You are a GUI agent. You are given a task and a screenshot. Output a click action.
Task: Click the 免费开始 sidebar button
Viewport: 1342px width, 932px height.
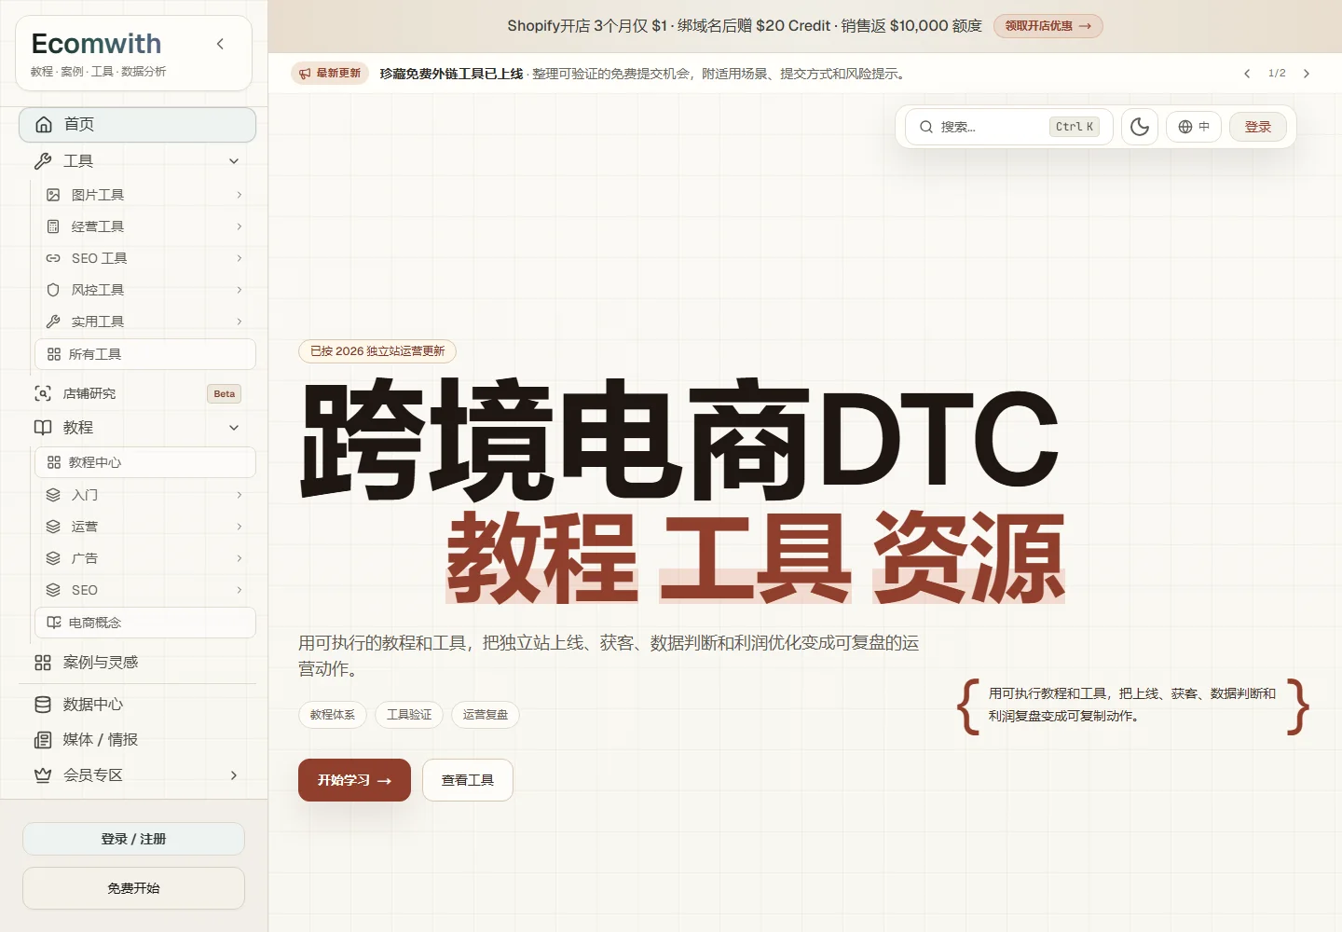134,888
